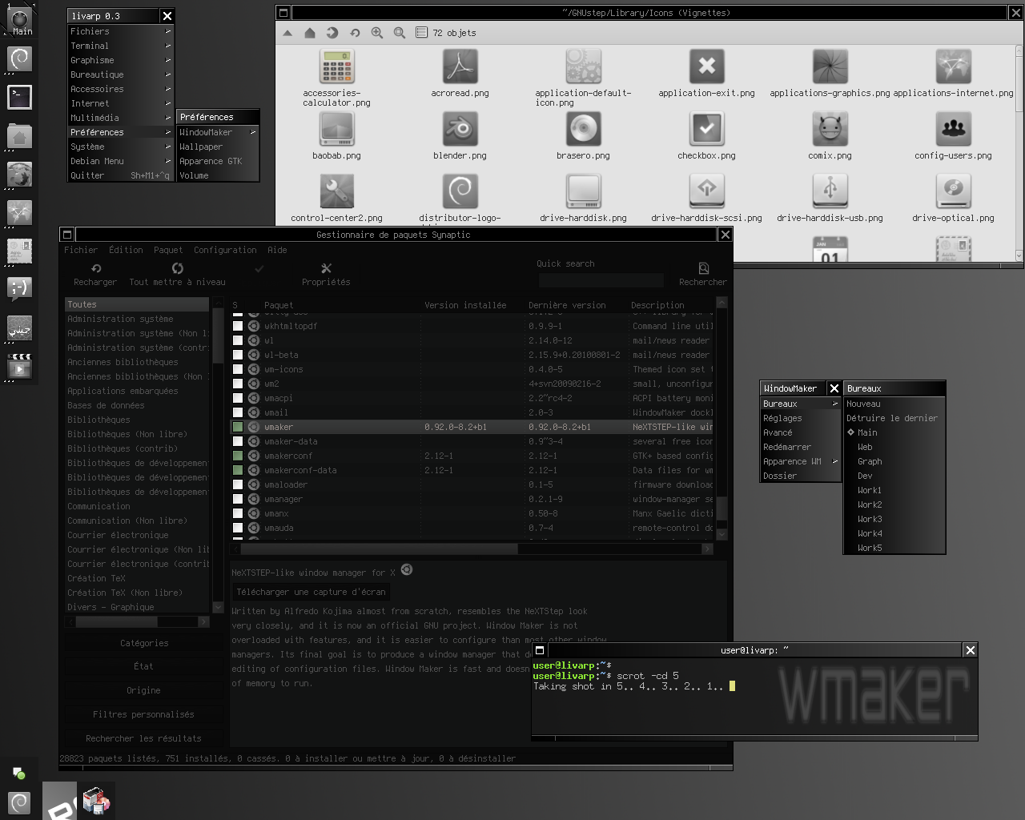
Task: Expand the Multimédia submenu
Action: (x=121, y=118)
